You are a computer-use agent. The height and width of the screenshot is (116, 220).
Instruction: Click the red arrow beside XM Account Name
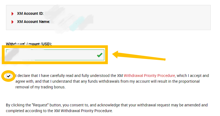point(13,22)
